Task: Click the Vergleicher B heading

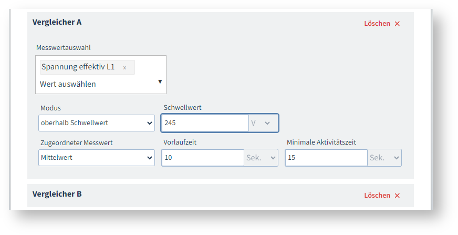Action: point(57,194)
